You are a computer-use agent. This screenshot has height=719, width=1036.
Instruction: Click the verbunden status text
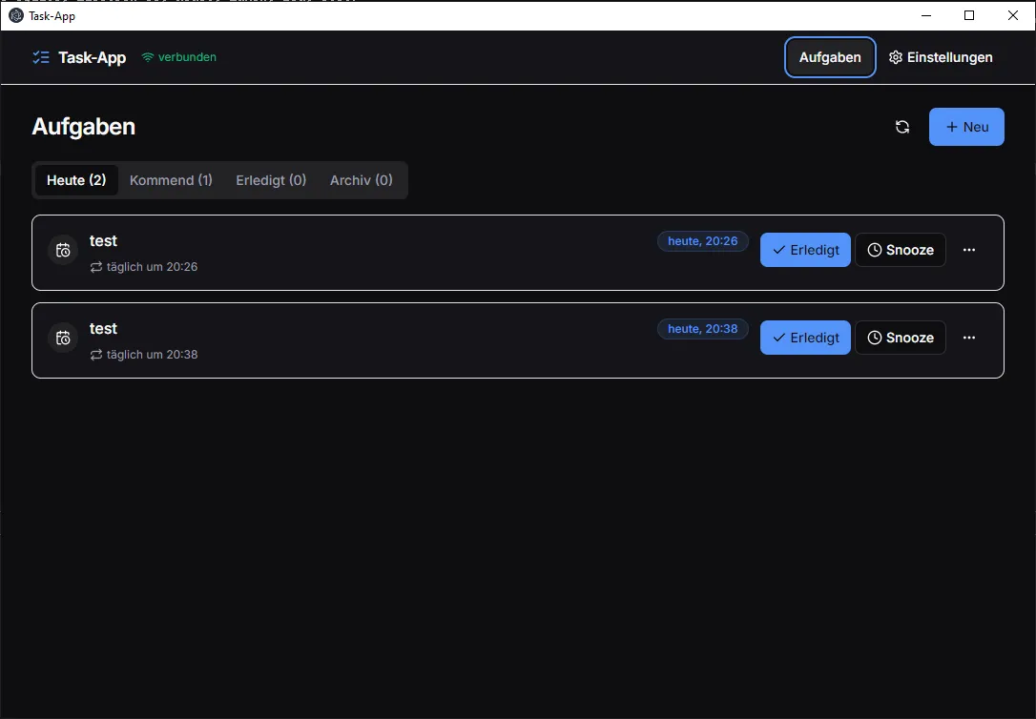[x=187, y=57]
